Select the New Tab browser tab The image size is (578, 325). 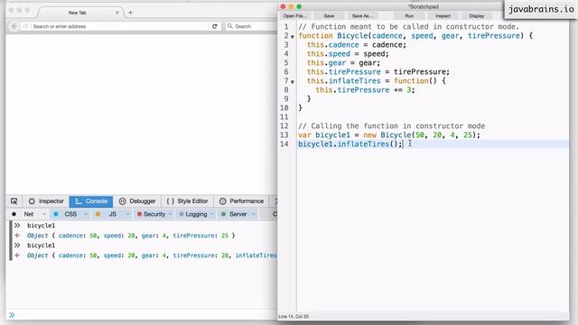pos(78,13)
